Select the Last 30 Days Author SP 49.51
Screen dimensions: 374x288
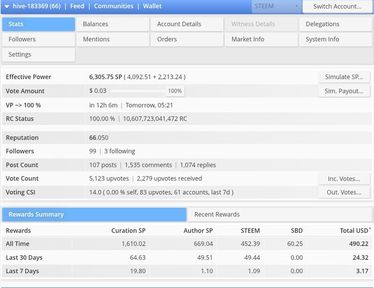click(205, 258)
